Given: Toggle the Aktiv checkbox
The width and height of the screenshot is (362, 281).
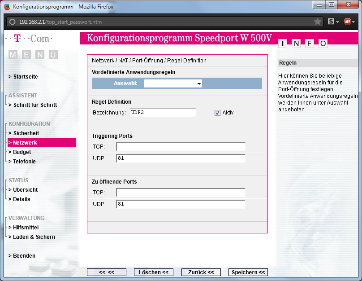Looking at the screenshot, I should click(217, 113).
